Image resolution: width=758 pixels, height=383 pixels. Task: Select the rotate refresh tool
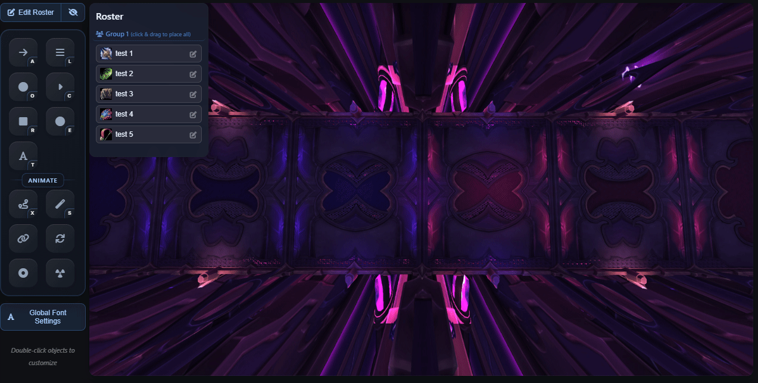click(x=60, y=238)
